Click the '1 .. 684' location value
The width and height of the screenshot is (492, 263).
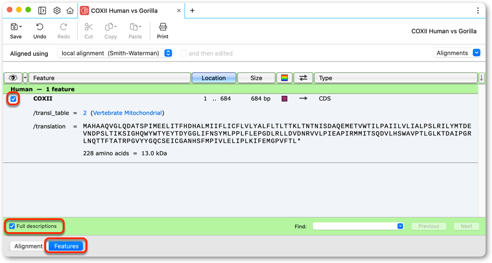click(217, 98)
